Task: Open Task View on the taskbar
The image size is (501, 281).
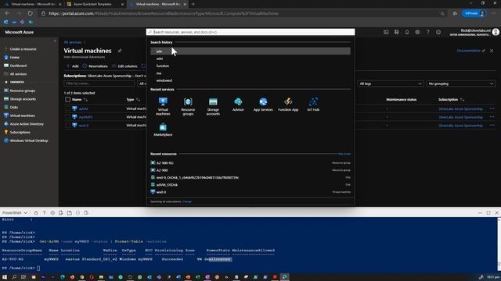Action: pyautogui.click(x=23, y=277)
